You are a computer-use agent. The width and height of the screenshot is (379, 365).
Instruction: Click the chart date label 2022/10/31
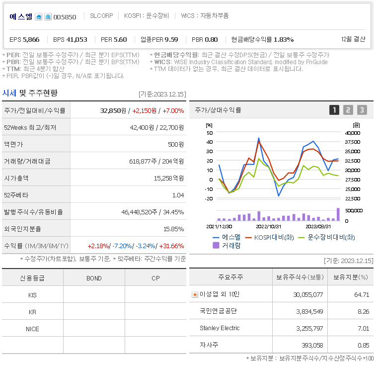268,227
